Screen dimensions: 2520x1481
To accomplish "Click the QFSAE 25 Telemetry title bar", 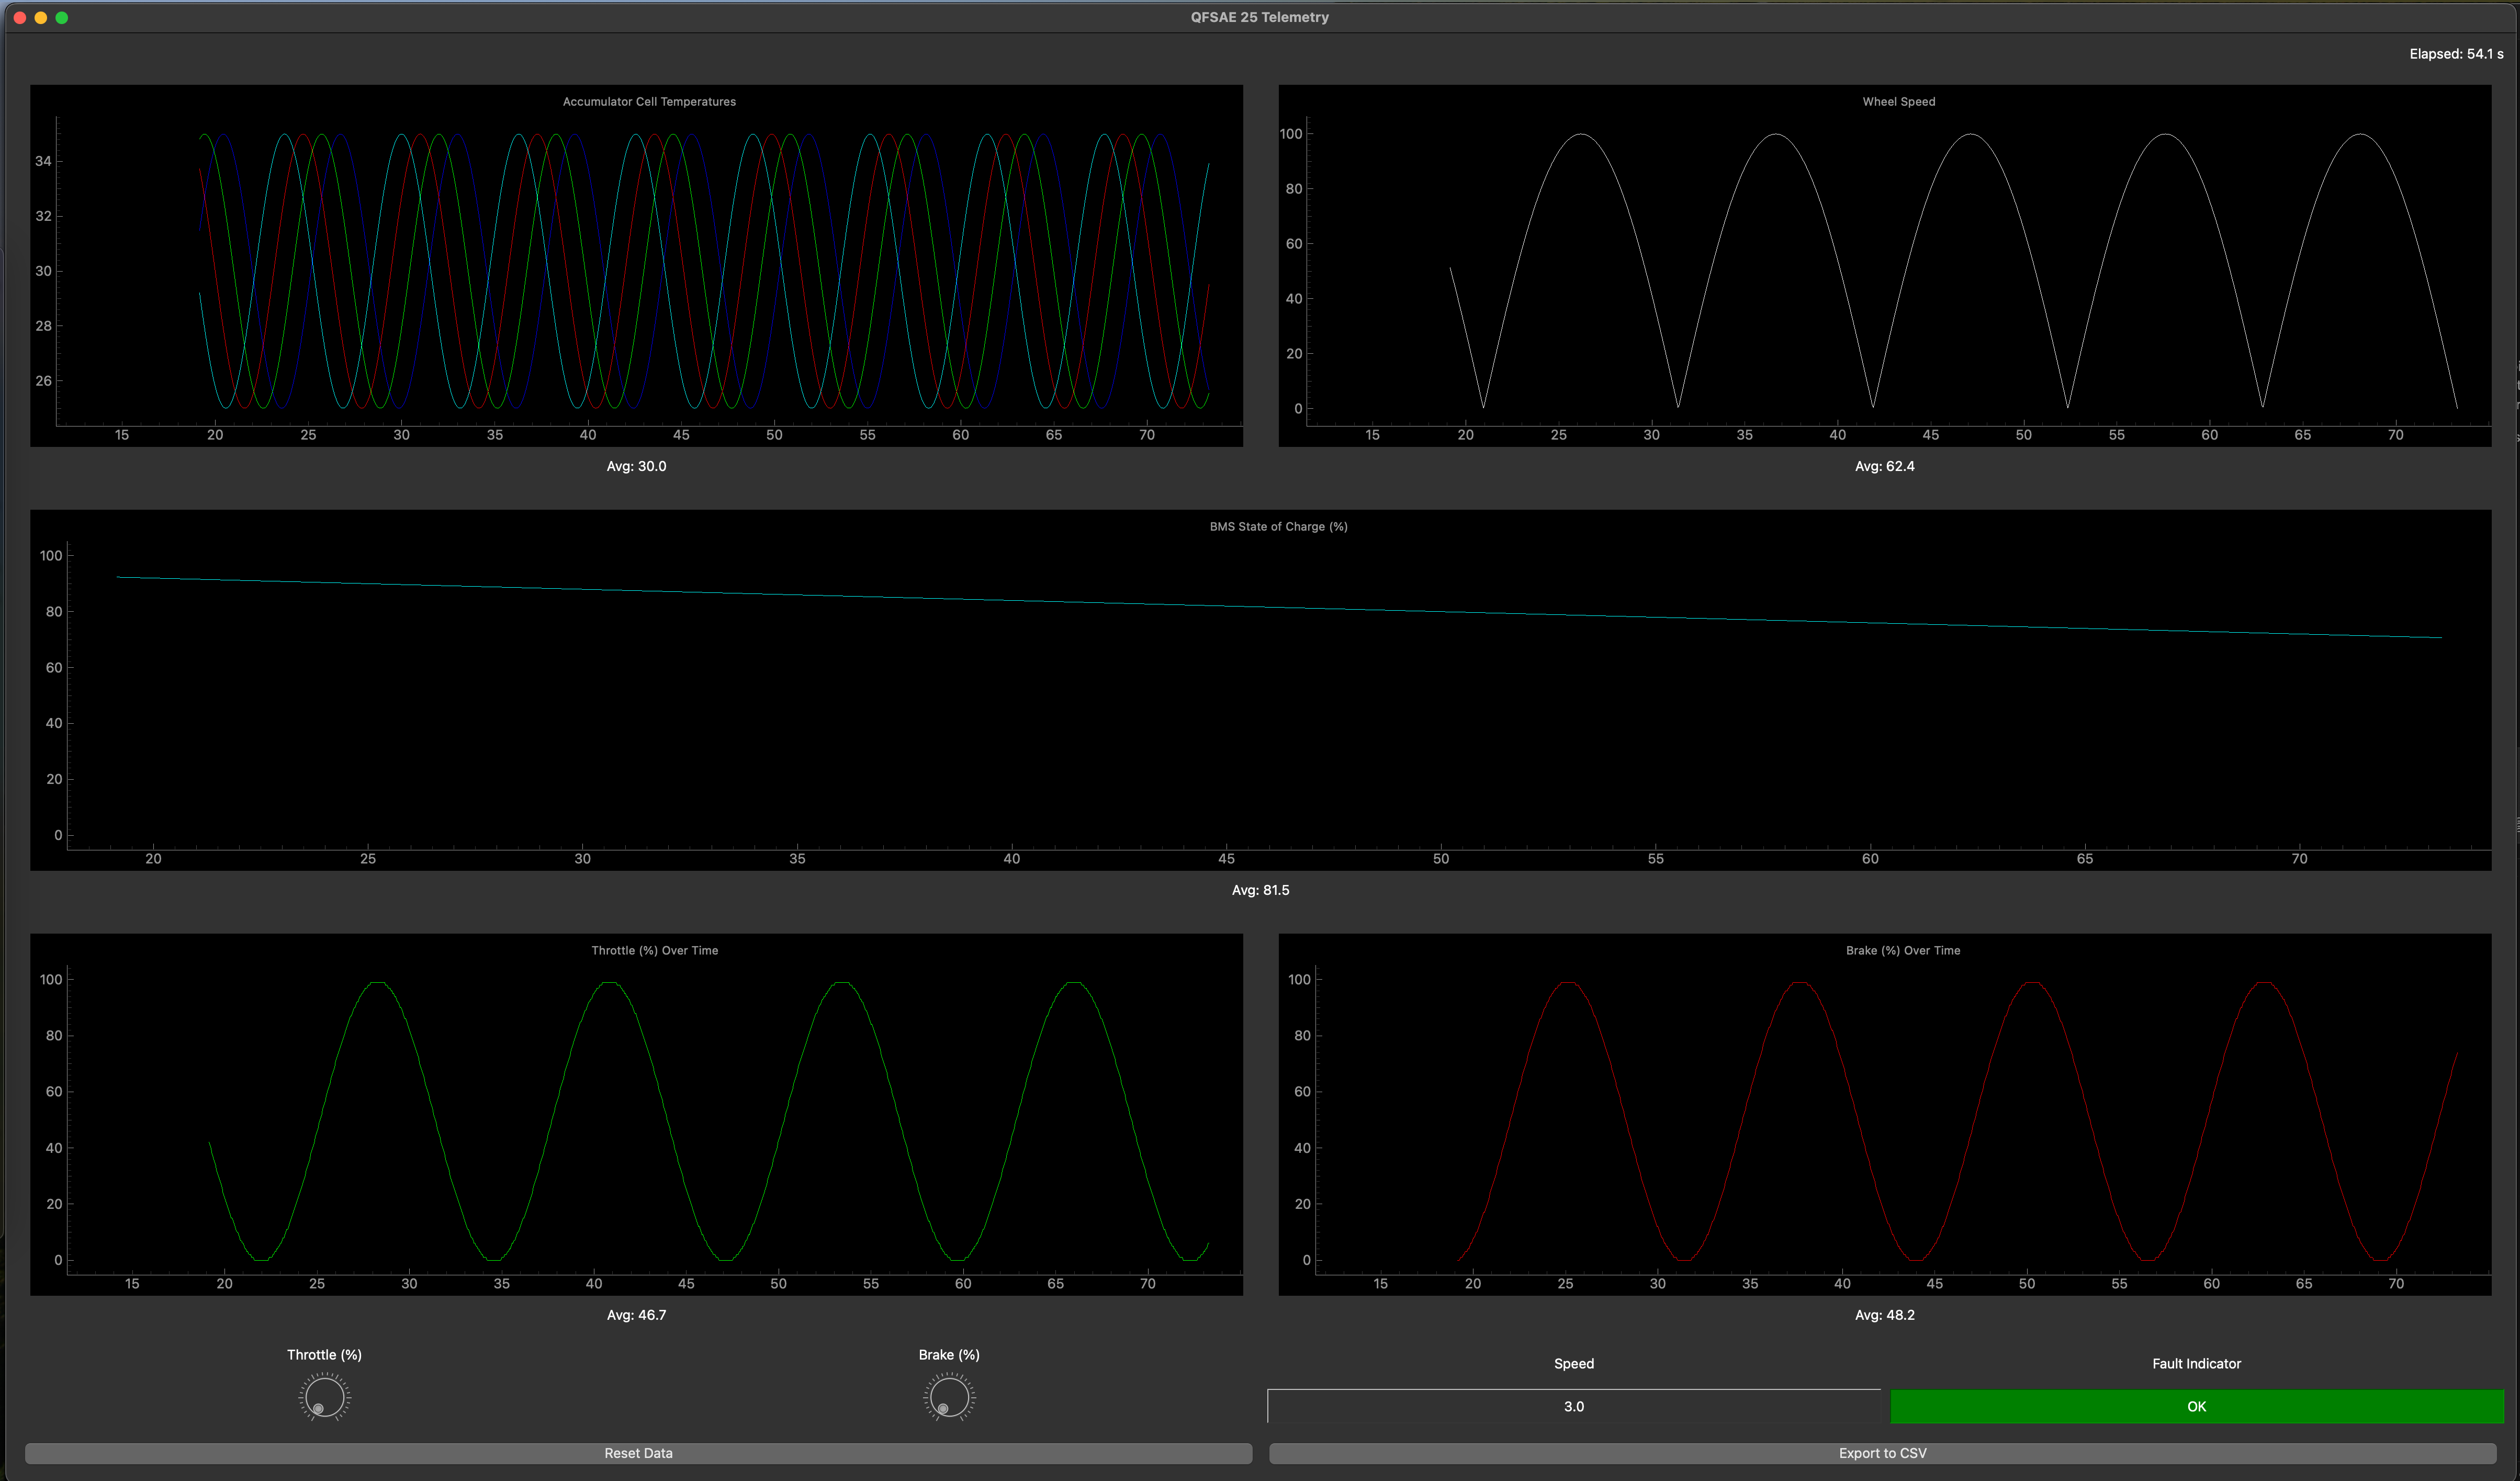I will coord(1260,17).
